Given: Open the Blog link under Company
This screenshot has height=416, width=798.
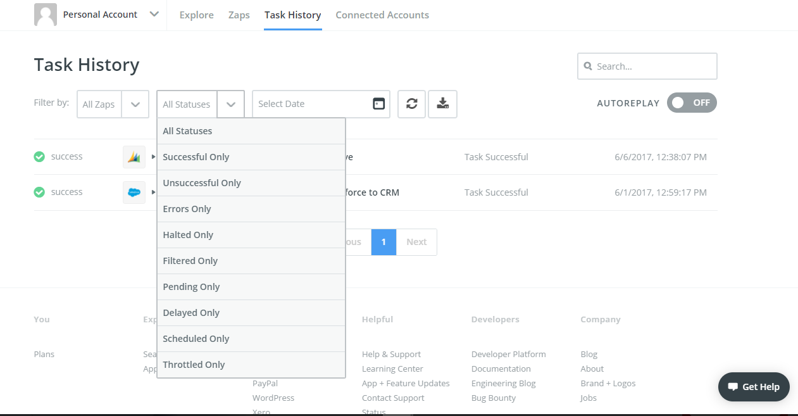Looking at the screenshot, I should 589,354.
